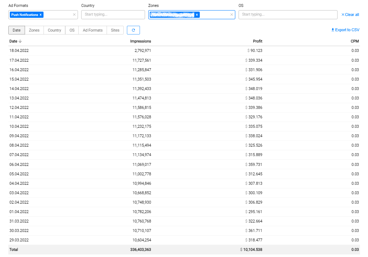This screenshot has height=257, width=368.
Task: Open the OS filter dropdown
Action: coord(288,15)
